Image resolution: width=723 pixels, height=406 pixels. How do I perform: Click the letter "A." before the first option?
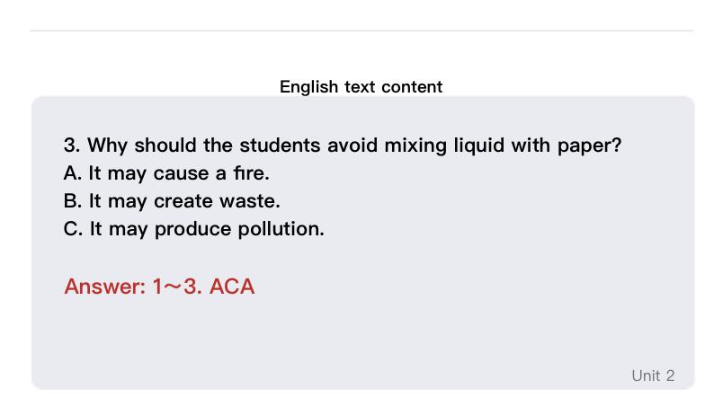click(x=73, y=173)
